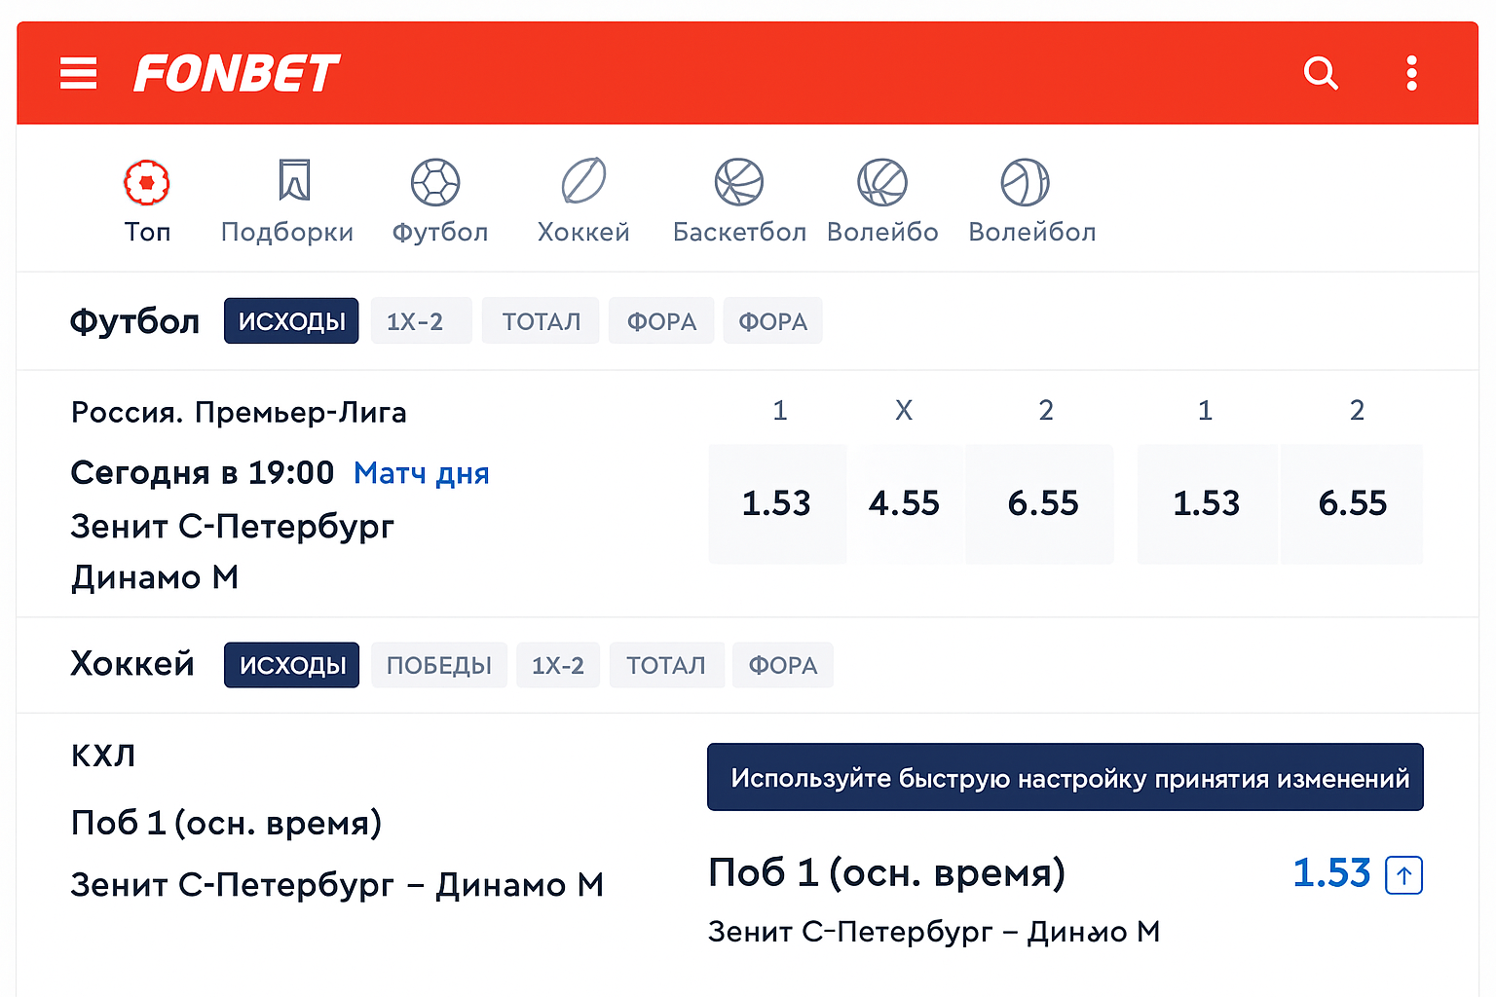Click the search magnifier icon
Image resolution: width=1496 pixels, height=997 pixels.
pos(1320,73)
